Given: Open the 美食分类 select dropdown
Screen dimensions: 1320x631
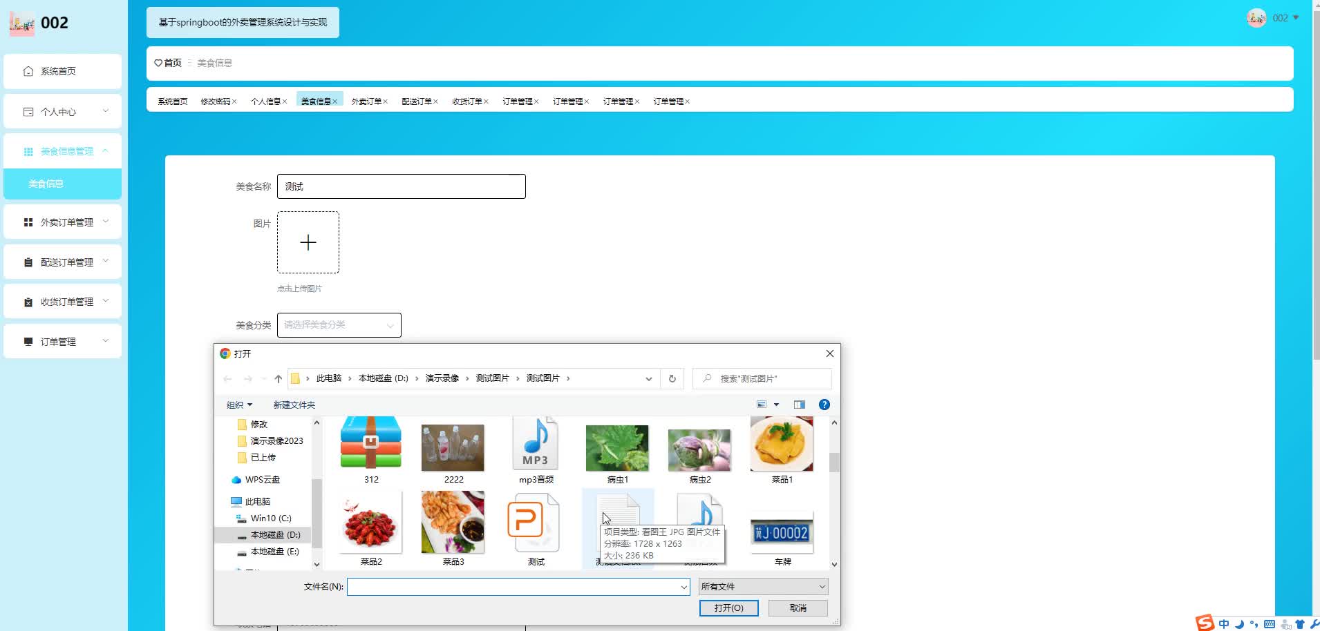Looking at the screenshot, I should pyautogui.click(x=339, y=325).
